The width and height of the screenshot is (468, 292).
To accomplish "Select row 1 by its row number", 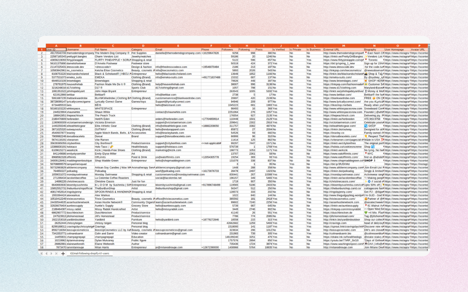I will tap(42, 50).
